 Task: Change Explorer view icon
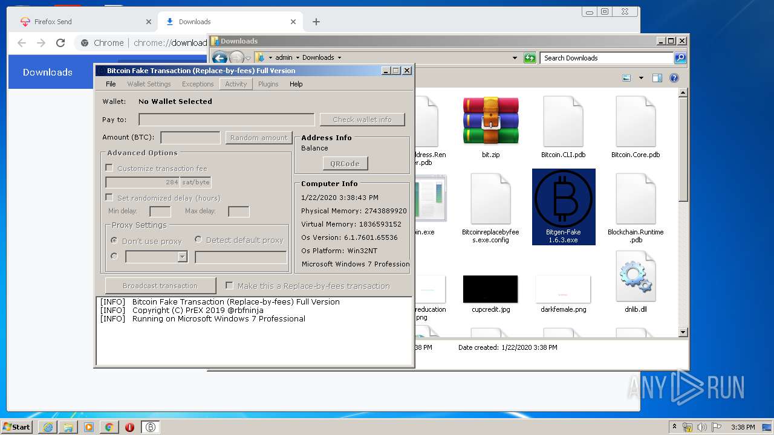coord(626,78)
